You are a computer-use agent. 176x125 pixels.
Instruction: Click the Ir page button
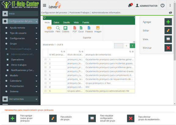tap(127, 46)
